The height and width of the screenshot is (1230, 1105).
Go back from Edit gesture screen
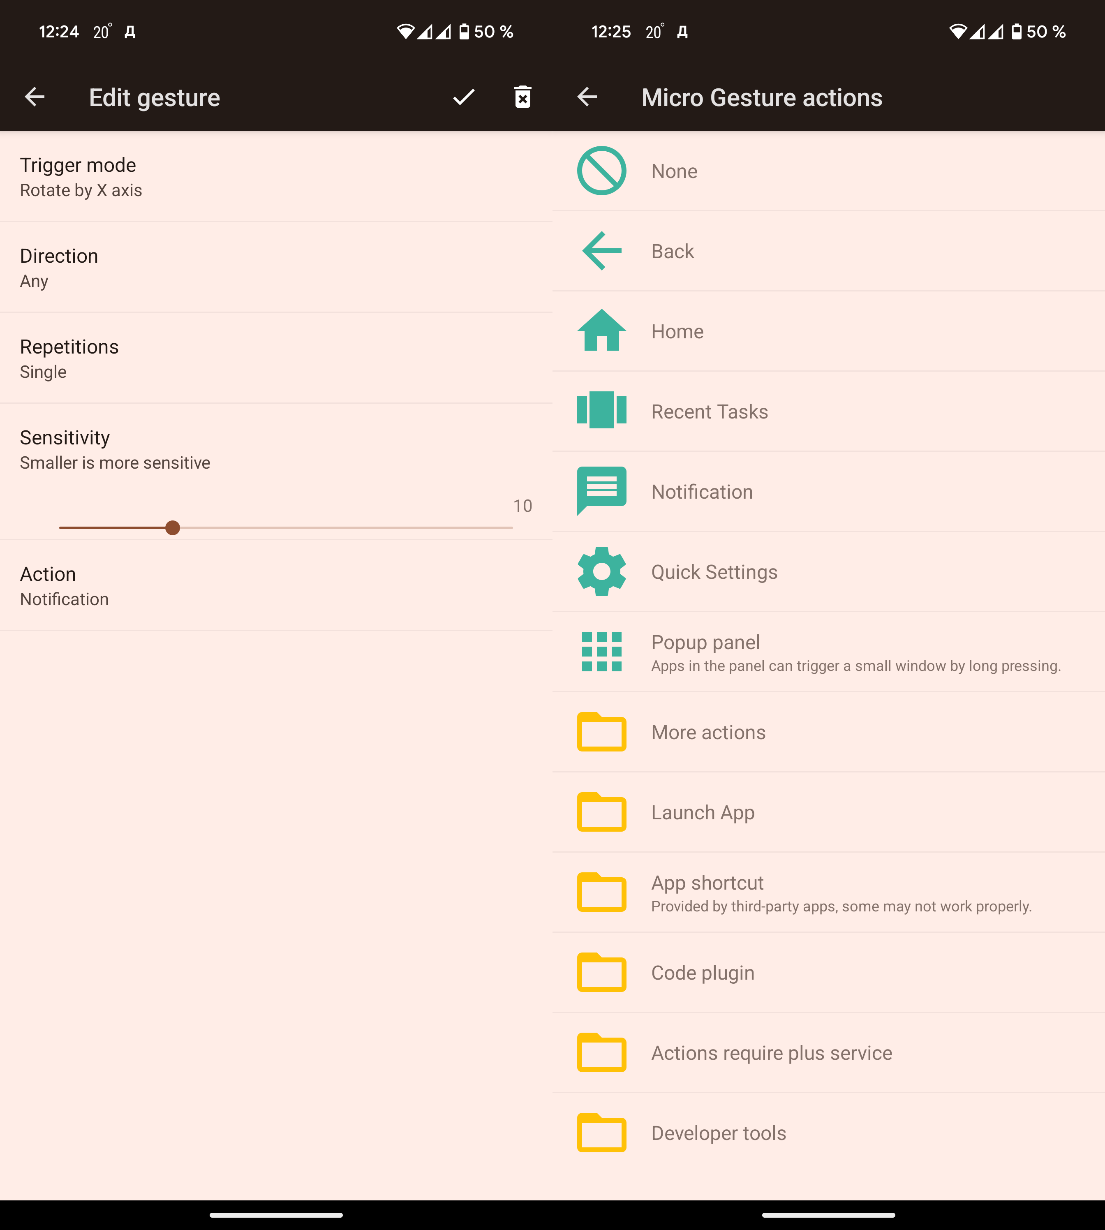[x=35, y=97]
